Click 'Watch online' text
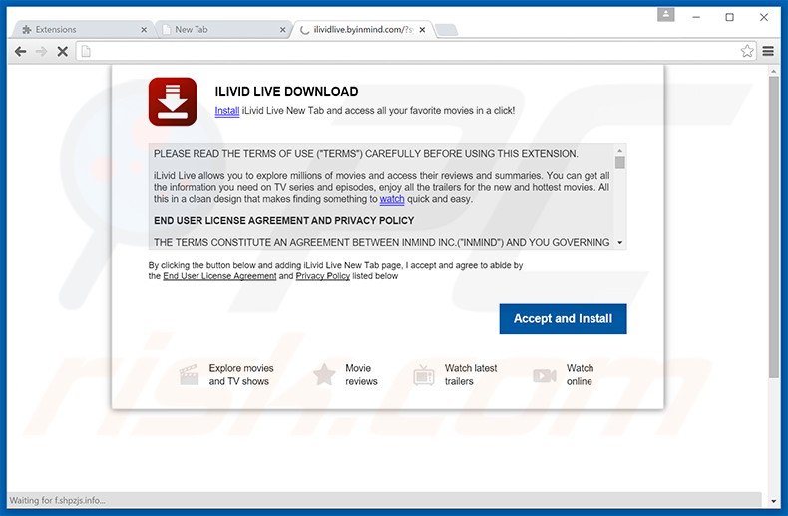Viewport: 788px width, 516px height. (x=580, y=374)
